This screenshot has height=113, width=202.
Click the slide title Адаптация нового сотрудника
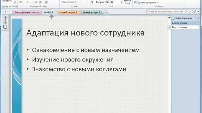click(86, 33)
